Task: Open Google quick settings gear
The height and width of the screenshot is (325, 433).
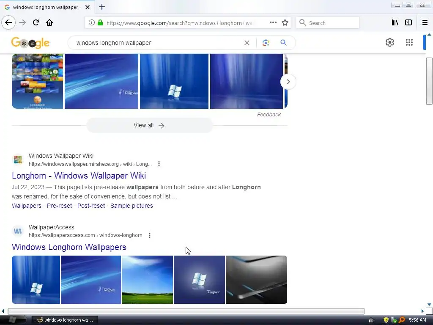Action: click(x=389, y=43)
